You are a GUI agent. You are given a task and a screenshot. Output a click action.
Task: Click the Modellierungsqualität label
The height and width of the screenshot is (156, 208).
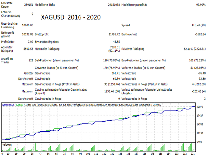coord(134,5)
